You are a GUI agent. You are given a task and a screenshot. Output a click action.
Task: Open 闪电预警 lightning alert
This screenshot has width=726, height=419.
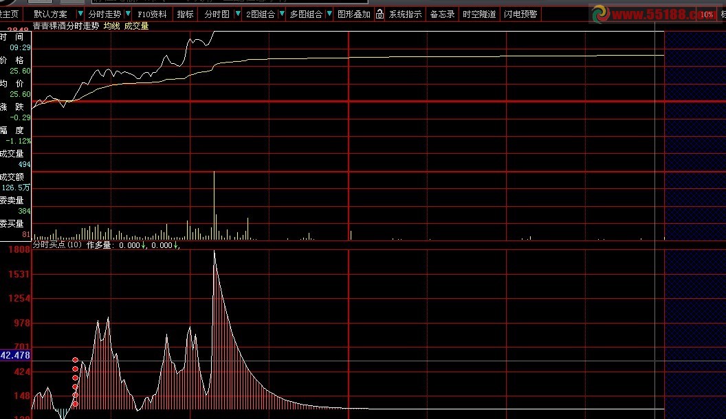coord(520,14)
